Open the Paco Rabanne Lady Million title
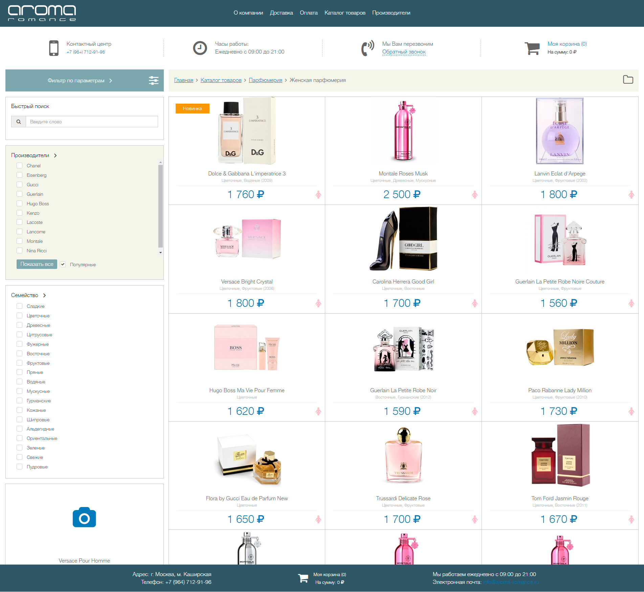The width and height of the screenshot is (644, 592). [560, 390]
